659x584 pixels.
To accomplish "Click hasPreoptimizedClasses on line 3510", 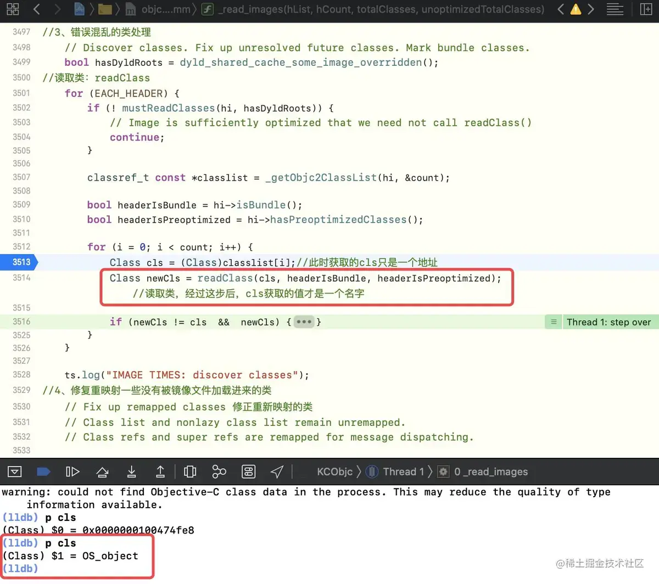I will (338, 220).
